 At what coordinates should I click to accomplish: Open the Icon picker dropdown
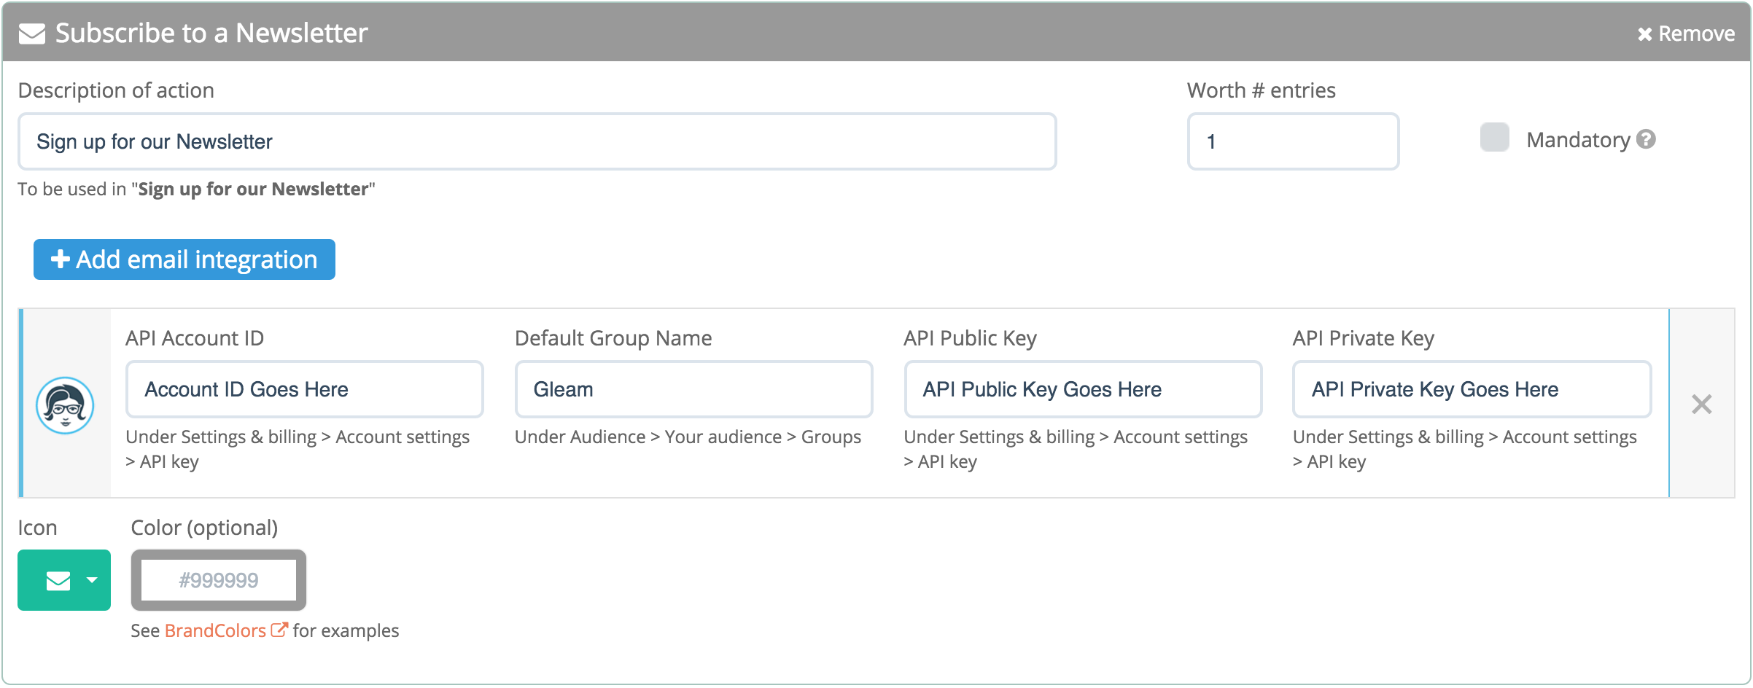[x=64, y=580]
